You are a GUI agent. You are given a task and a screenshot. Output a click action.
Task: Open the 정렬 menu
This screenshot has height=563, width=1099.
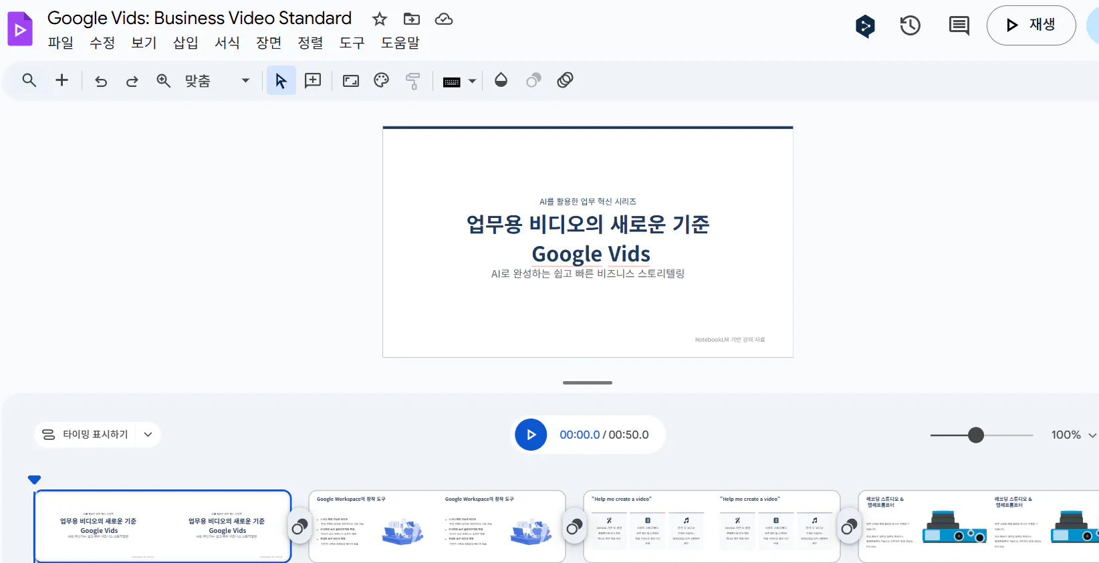point(310,43)
